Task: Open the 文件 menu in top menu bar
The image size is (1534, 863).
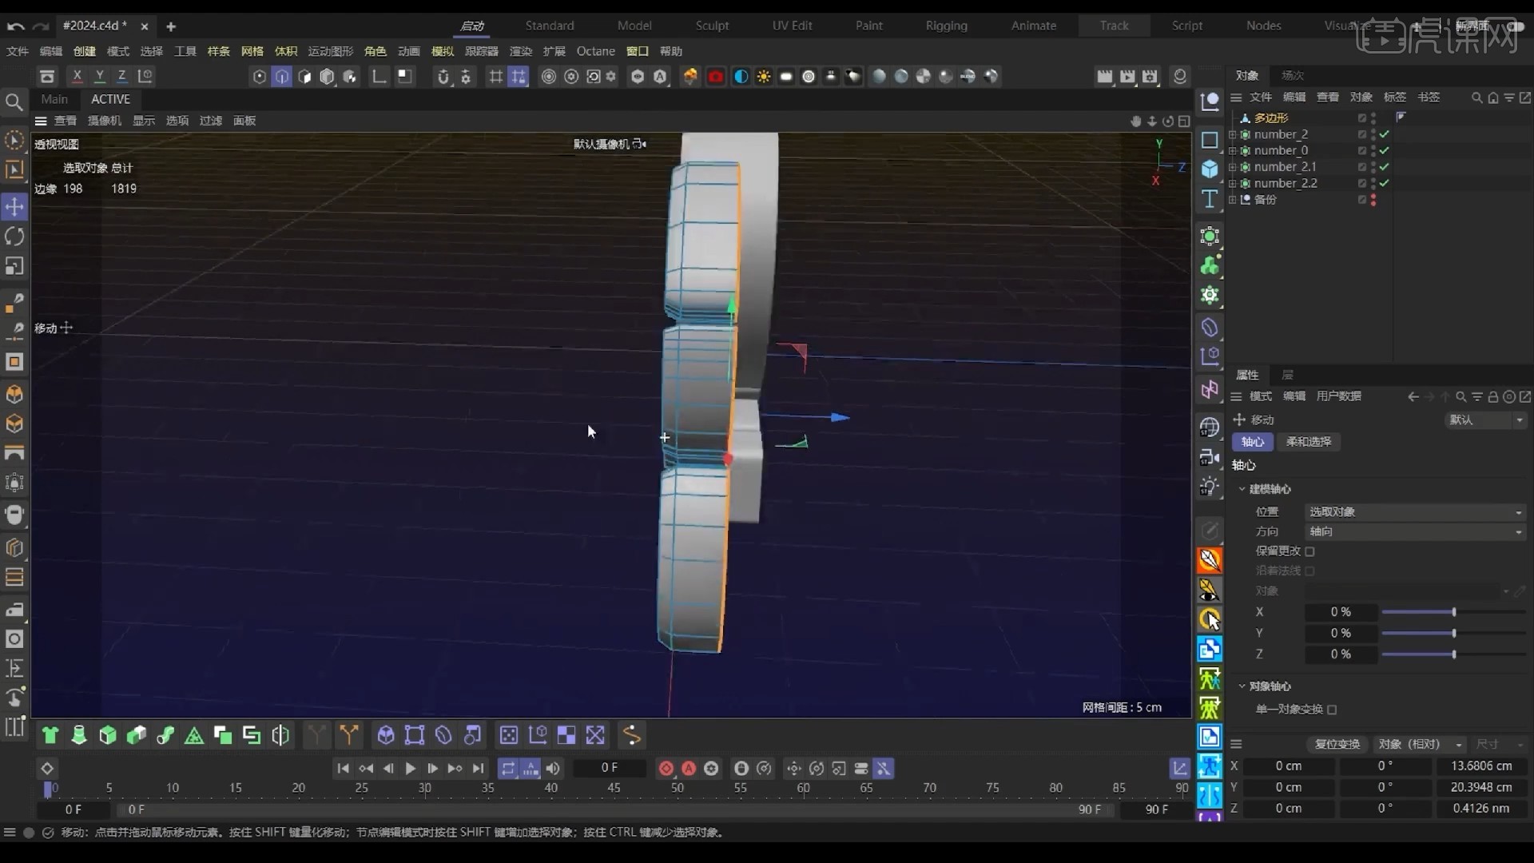Action: [x=18, y=51]
